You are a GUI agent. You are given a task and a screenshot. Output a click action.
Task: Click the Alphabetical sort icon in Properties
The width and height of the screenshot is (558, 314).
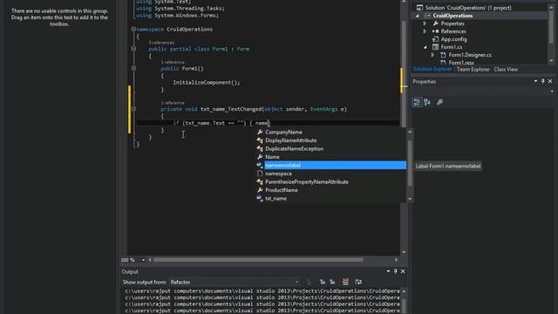click(427, 102)
